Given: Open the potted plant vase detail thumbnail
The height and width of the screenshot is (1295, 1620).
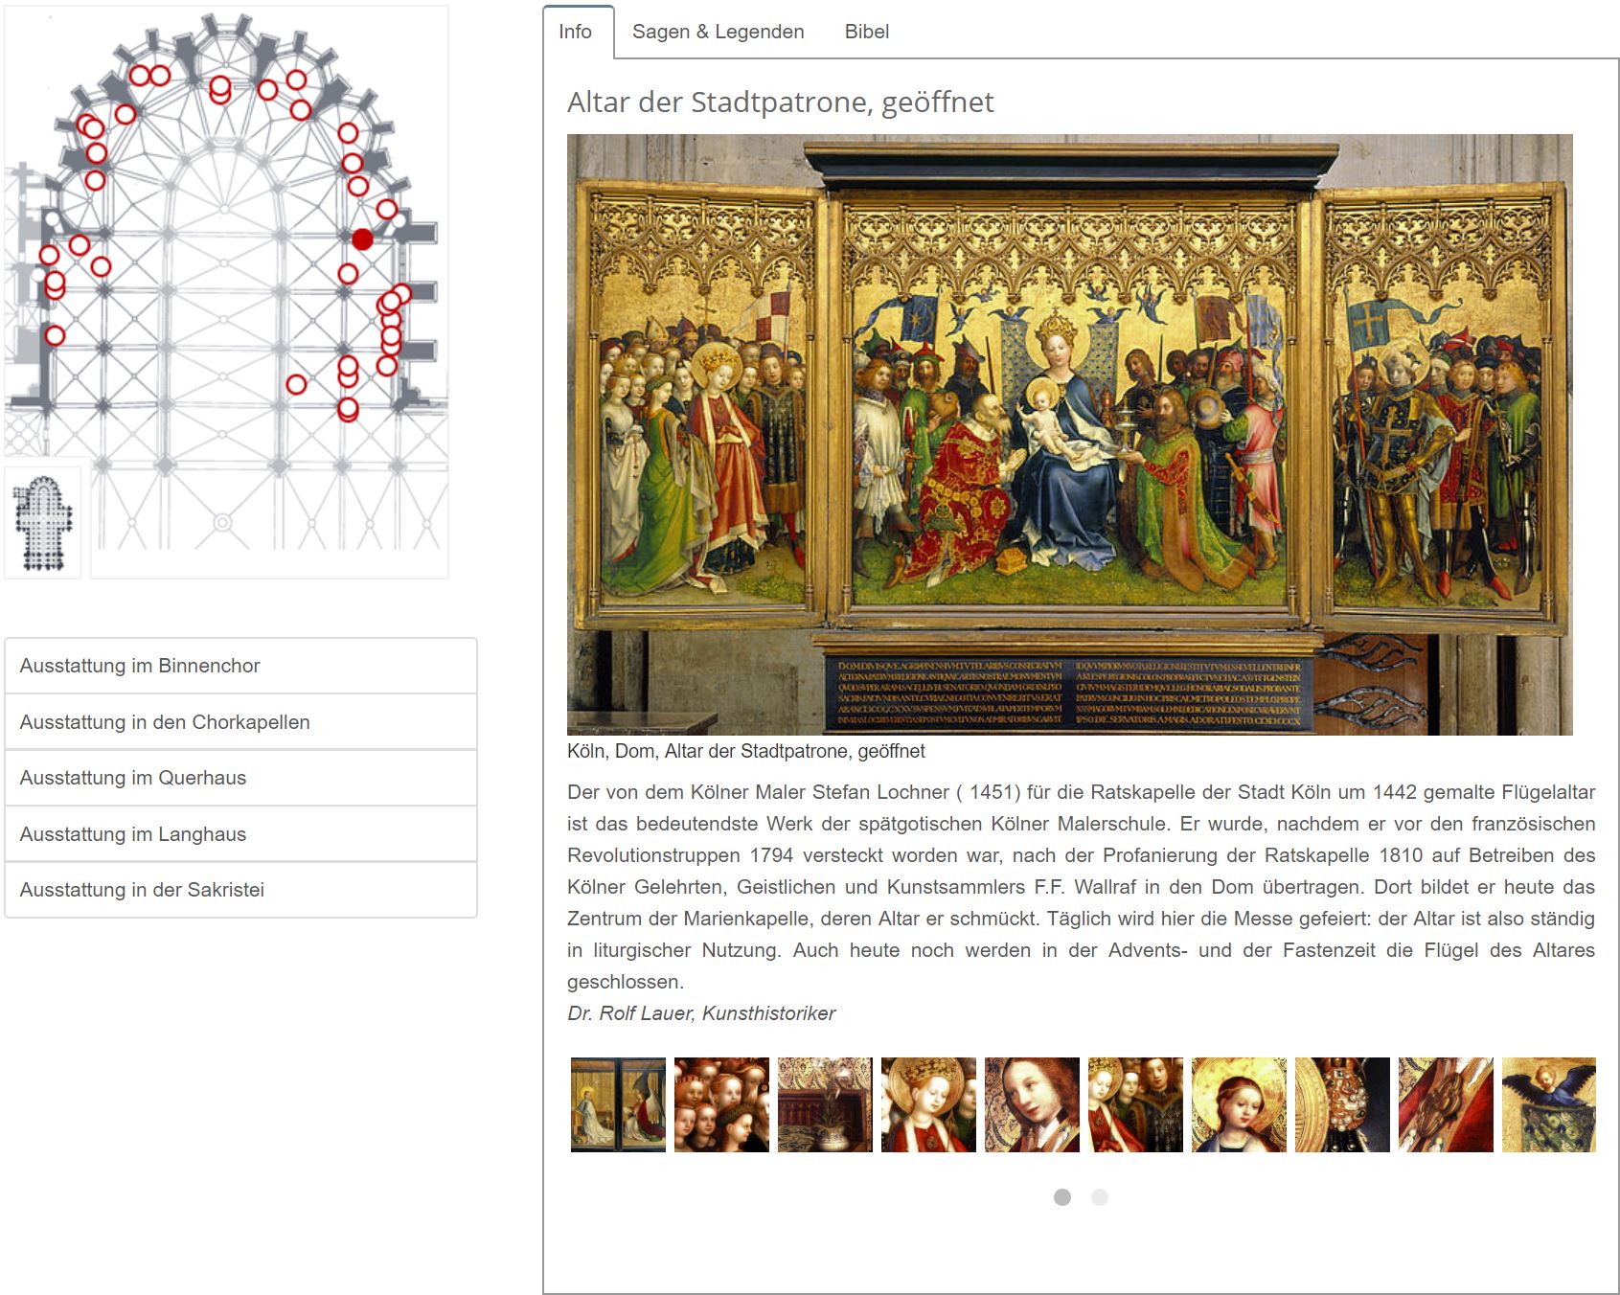Looking at the screenshot, I should click(x=825, y=1104).
